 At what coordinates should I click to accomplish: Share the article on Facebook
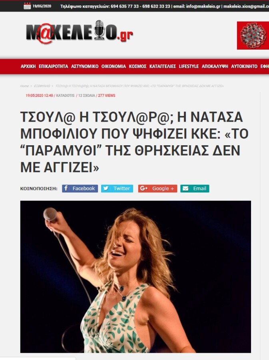[x=80, y=188]
